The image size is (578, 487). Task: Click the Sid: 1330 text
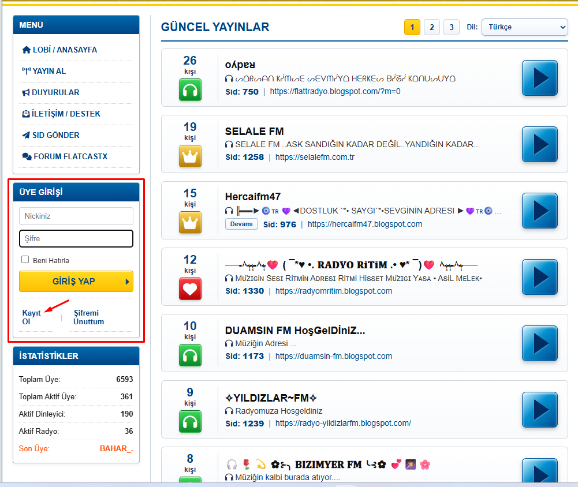click(x=245, y=291)
